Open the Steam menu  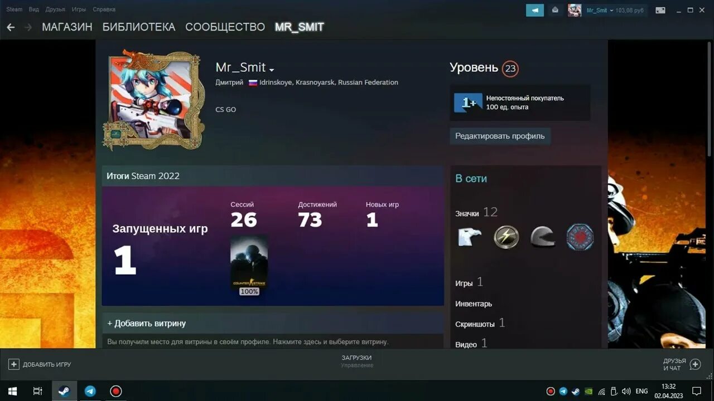coord(15,9)
